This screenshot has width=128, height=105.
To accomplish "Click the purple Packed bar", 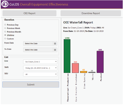I will (100, 62).
